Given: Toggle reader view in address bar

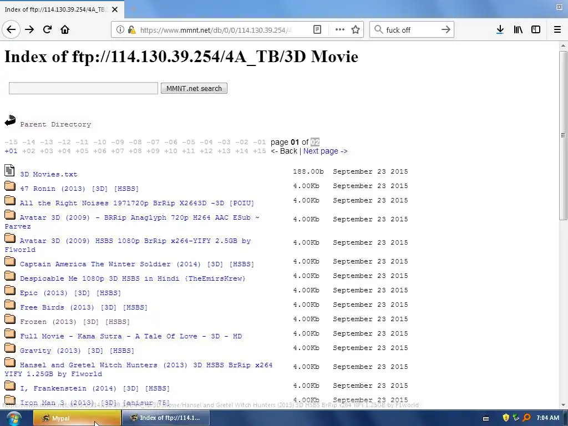Looking at the screenshot, I should (317, 30).
